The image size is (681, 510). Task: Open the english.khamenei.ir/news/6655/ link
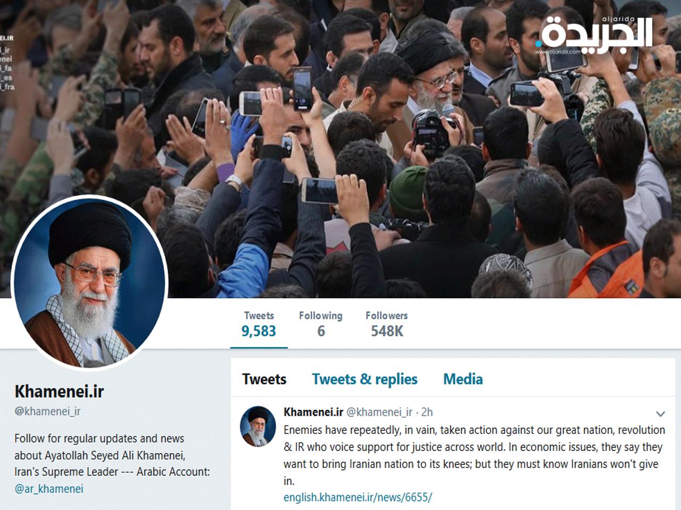point(358,497)
